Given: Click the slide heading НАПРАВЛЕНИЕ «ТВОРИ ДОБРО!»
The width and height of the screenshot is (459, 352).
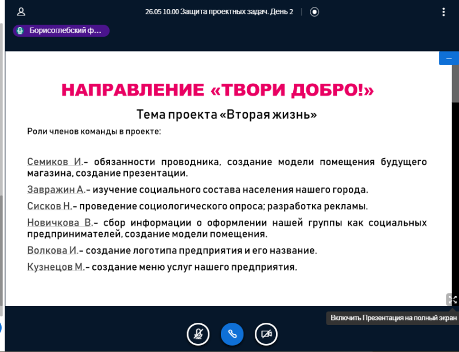Looking at the screenshot, I should [x=217, y=91].
